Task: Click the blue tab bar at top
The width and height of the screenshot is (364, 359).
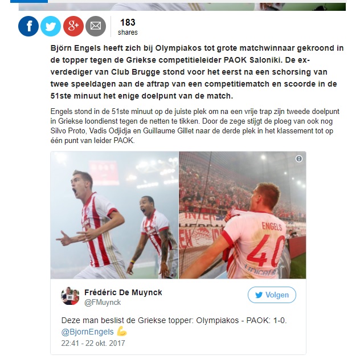Action: pyautogui.click(x=29, y=1)
